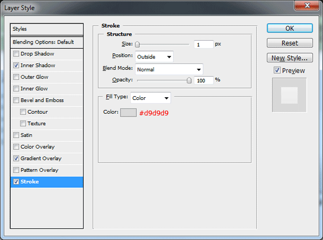Close the Layer Style dialog
323x240 pixels.
[307, 5]
